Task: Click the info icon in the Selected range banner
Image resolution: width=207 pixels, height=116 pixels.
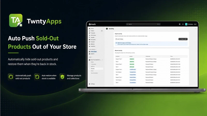Action: point(116,43)
